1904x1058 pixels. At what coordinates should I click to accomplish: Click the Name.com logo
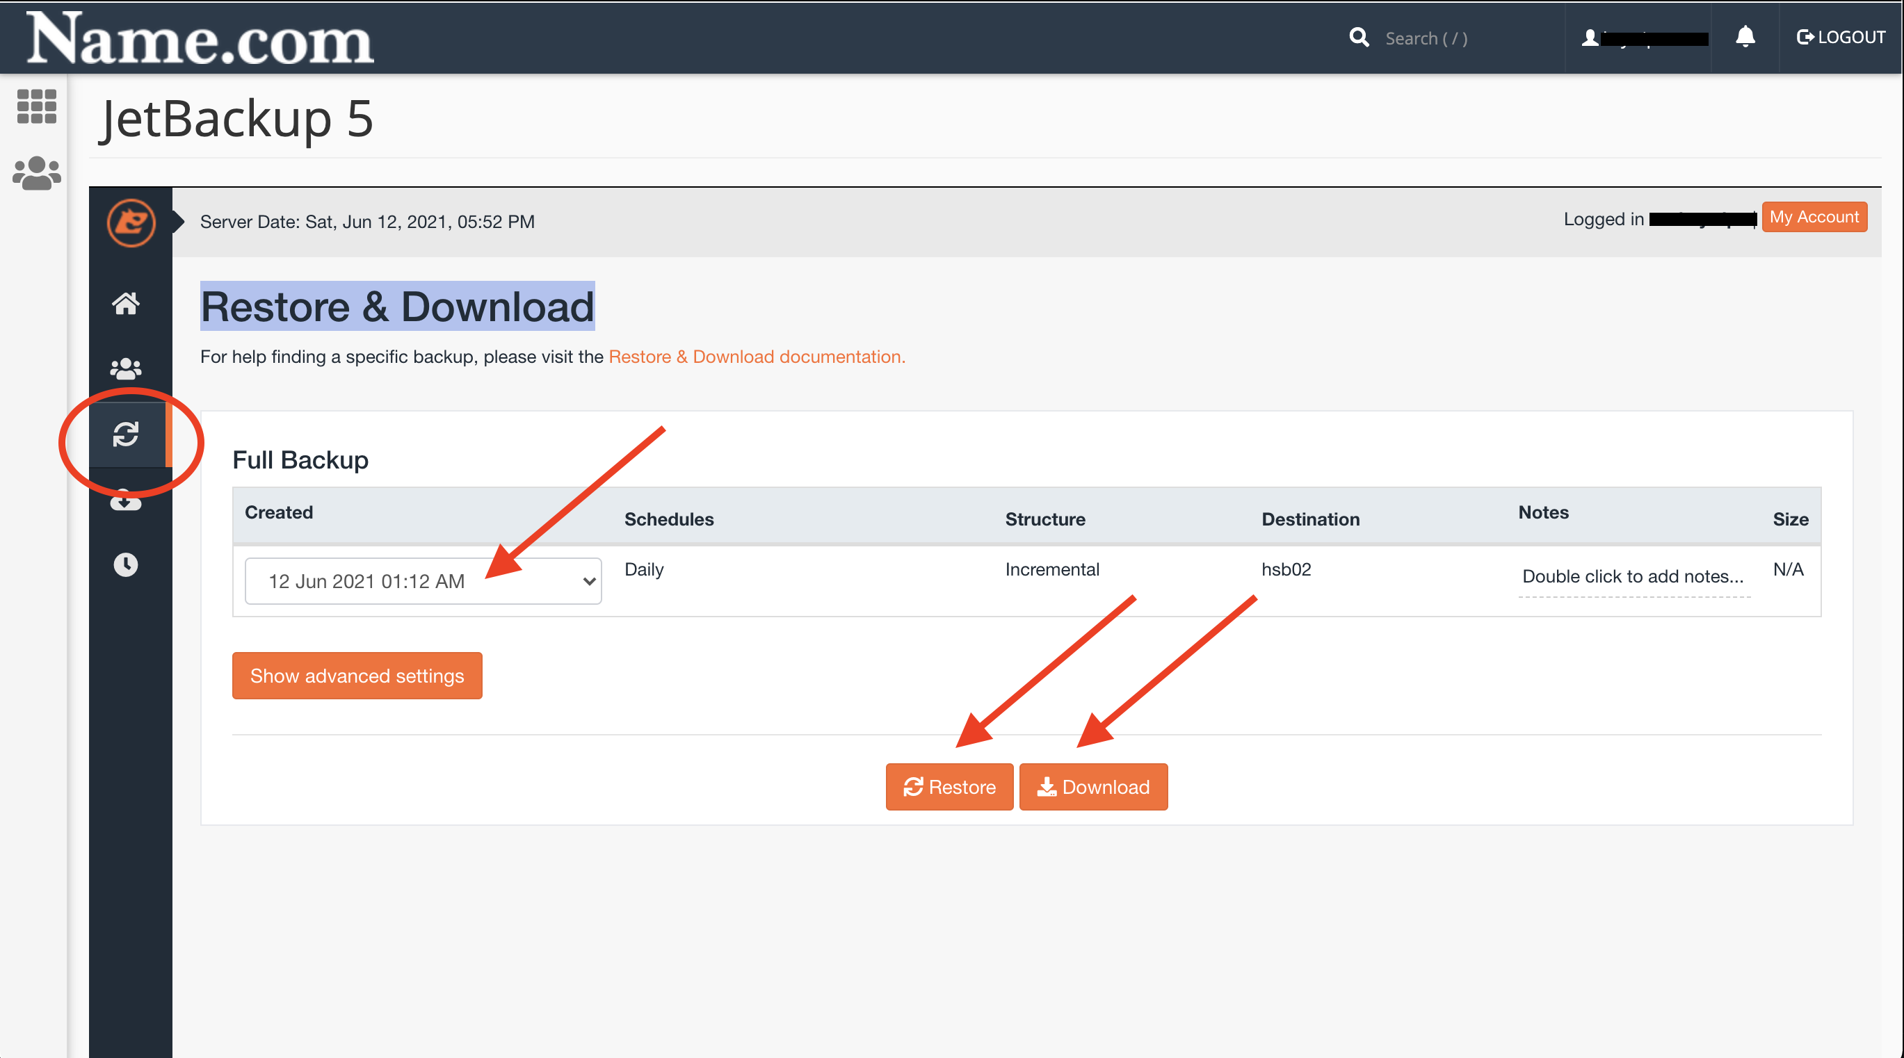(x=200, y=38)
